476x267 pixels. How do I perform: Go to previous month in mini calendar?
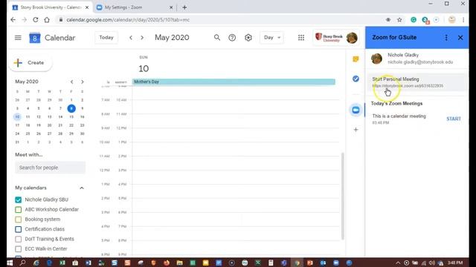[71, 82]
